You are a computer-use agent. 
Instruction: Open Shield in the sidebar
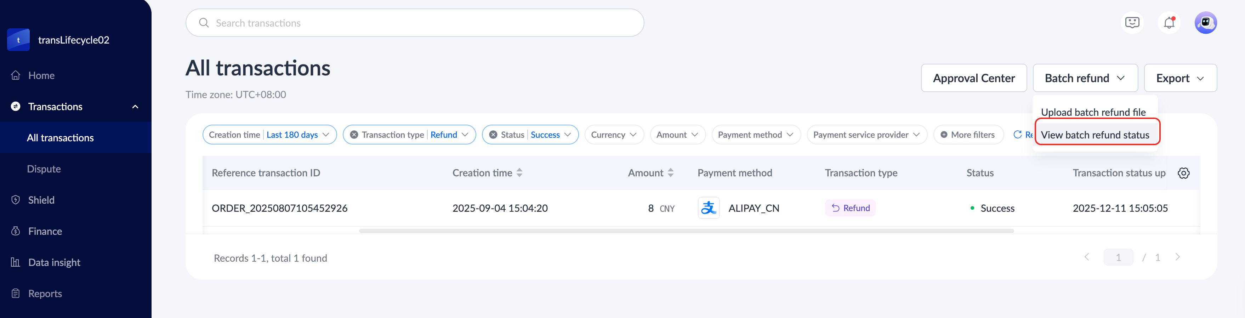click(x=41, y=200)
